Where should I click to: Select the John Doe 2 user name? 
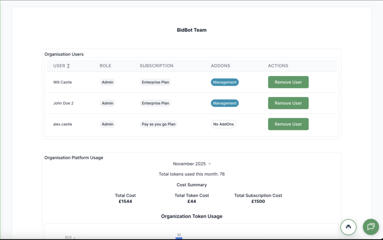click(x=63, y=103)
